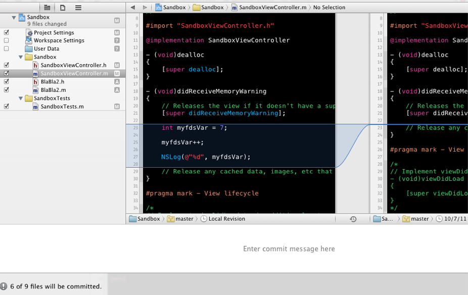This screenshot has height=295, width=468.
Task: Click the forward navigation arrow
Action: pyautogui.click(x=145, y=8)
